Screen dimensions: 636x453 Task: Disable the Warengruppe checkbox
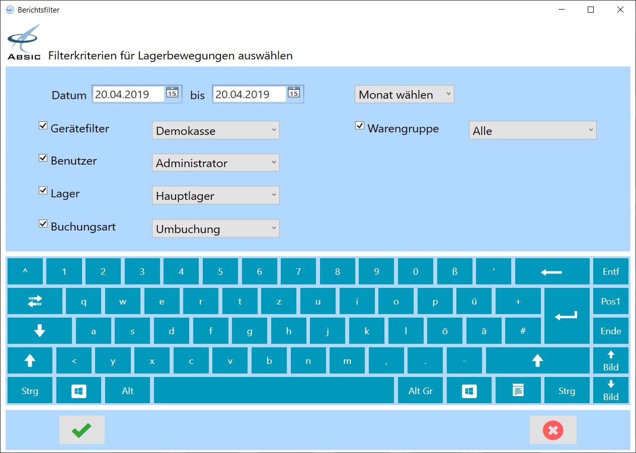click(x=360, y=126)
